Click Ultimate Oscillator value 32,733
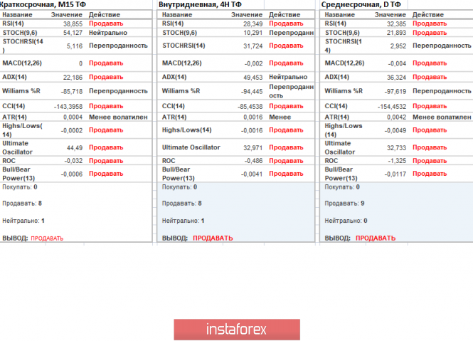This screenshot has width=473, height=341. (x=396, y=148)
